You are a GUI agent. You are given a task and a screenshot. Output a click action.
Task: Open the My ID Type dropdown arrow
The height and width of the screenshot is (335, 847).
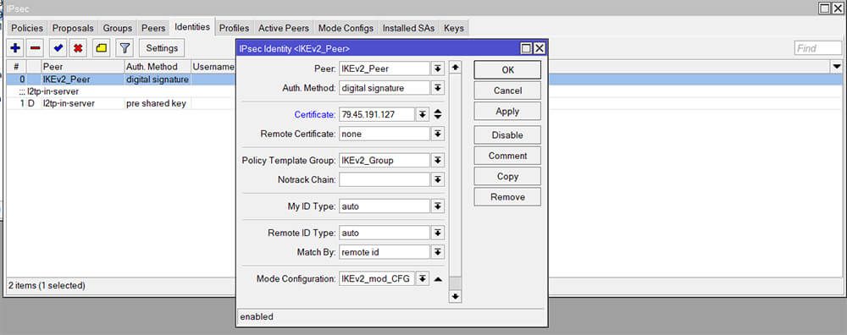tap(438, 206)
